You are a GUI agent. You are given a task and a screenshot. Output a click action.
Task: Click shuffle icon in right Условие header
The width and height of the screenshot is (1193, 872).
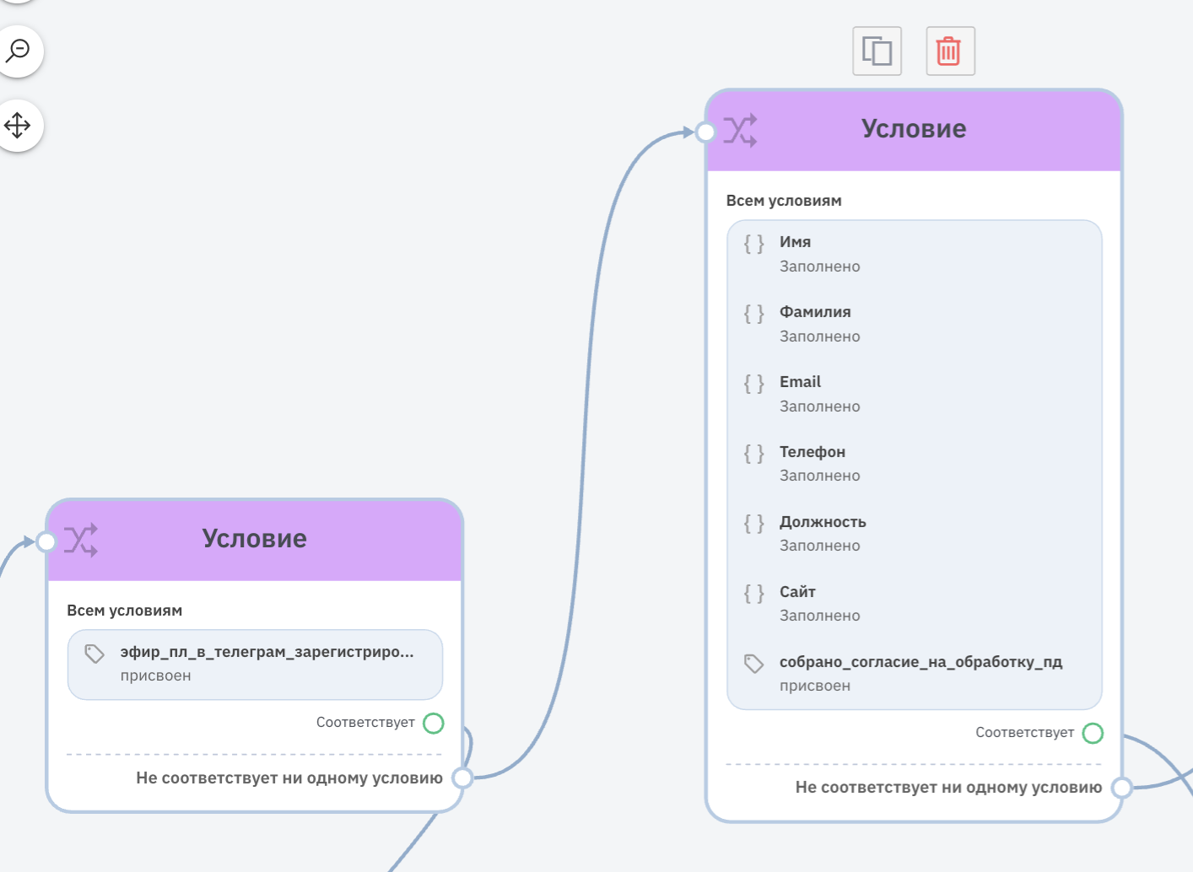(x=741, y=131)
